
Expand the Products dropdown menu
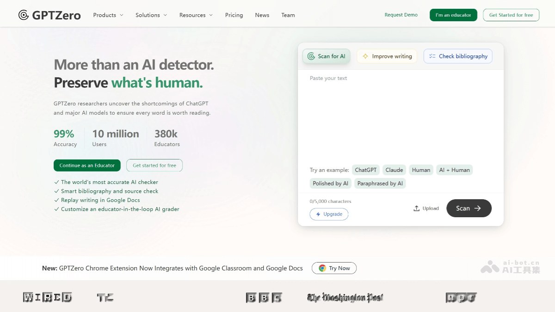[x=108, y=15]
